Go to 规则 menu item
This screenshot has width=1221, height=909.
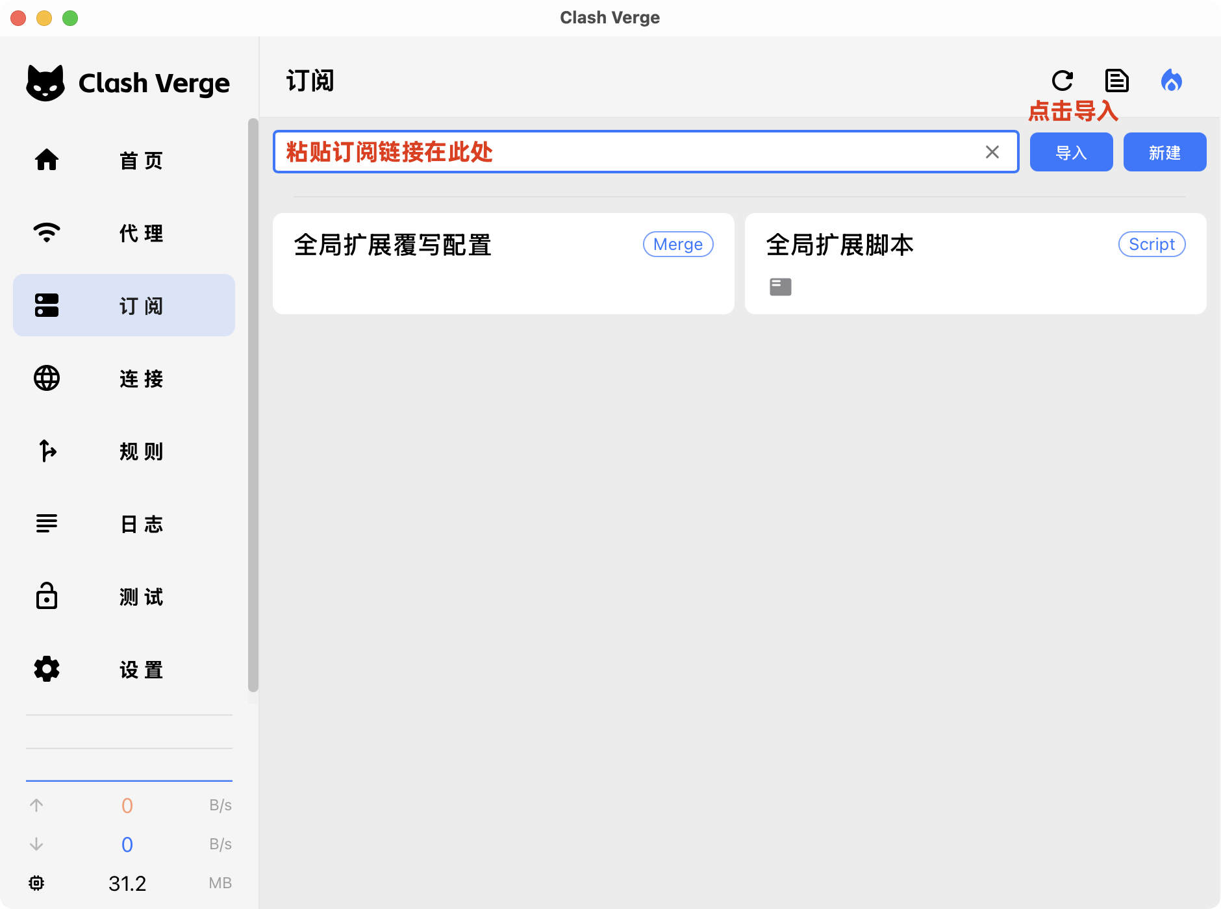click(x=124, y=451)
